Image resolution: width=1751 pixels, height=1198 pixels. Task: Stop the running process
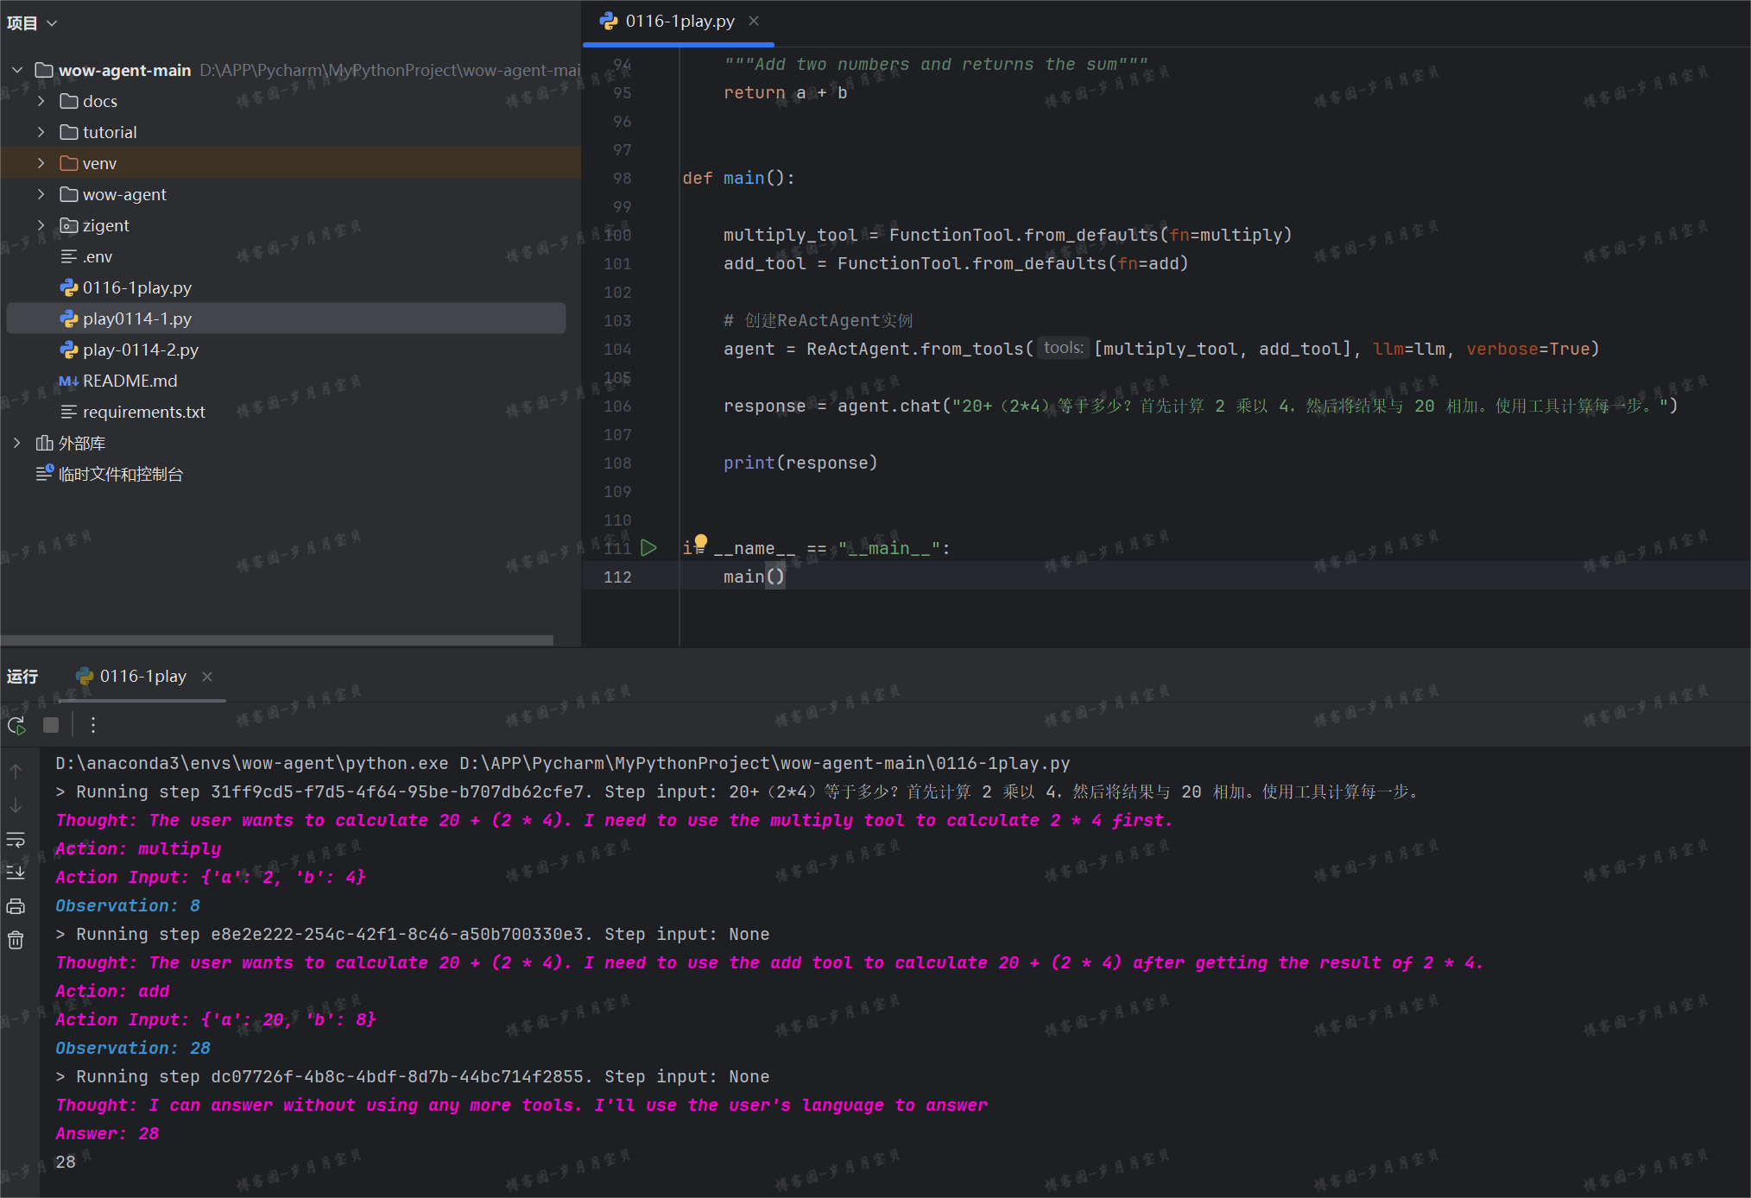click(51, 725)
